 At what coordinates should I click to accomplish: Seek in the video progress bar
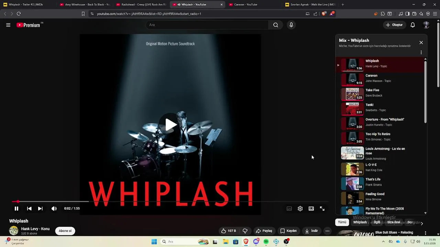click(x=170, y=202)
